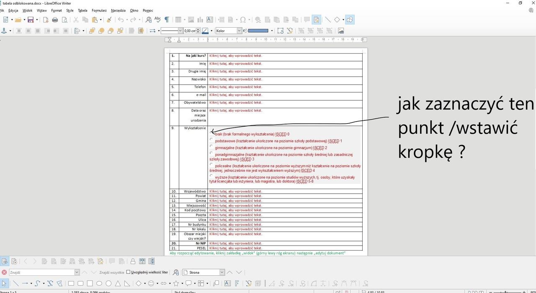Select the ellipse shape tool
The height and width of the screenshot is (293, 536).
pos(99,283)
